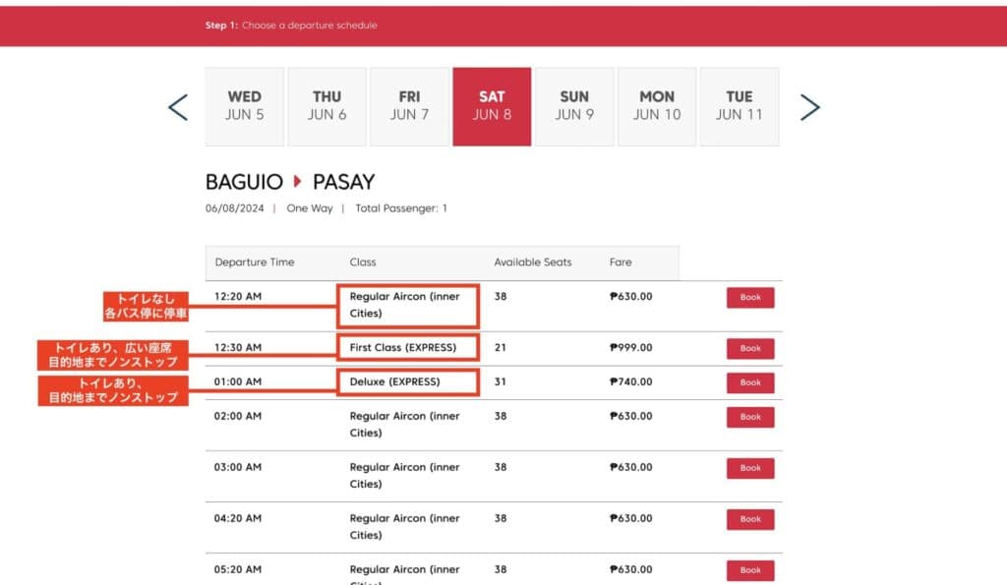Click the ₱740.00 fare value
1007x585 pixels.
click(630, 381)
